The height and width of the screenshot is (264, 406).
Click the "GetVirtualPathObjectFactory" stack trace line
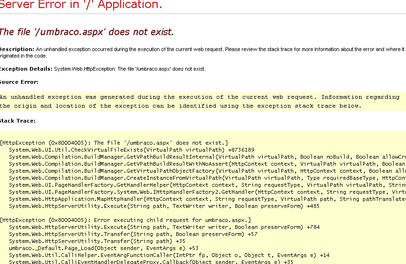[207, 171]
